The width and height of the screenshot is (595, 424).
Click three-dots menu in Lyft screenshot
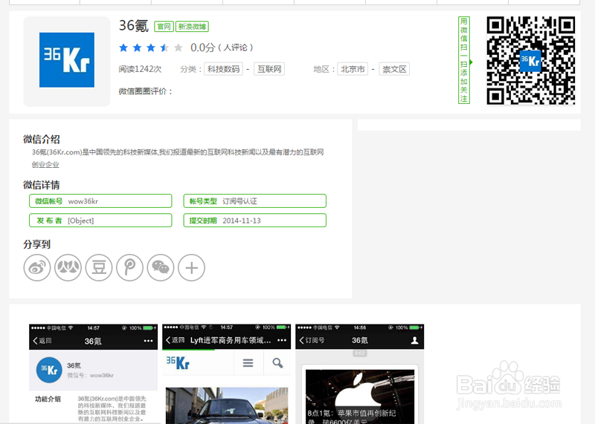(282, 340)
